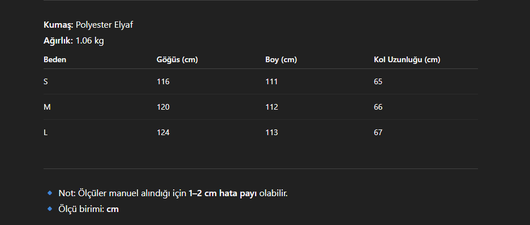
Task: Click the Boy (cm) column header
Action: click(x=281, y=60)
